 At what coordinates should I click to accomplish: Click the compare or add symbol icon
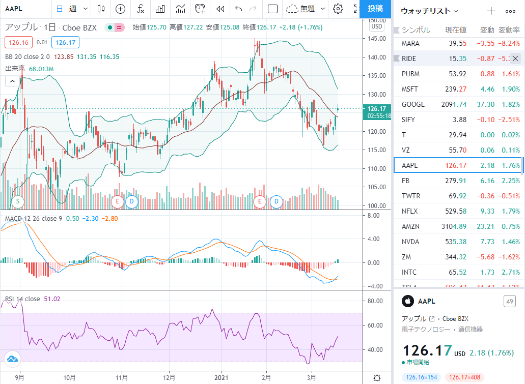[120, 9]
